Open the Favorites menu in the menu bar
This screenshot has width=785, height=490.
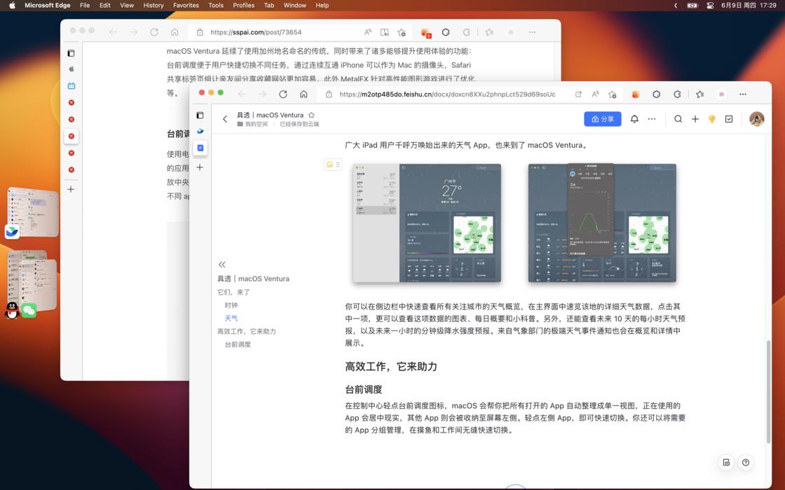[x=186, y=5]
